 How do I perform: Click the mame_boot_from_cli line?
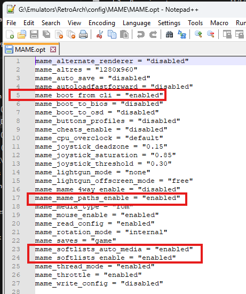coord(99,95)
